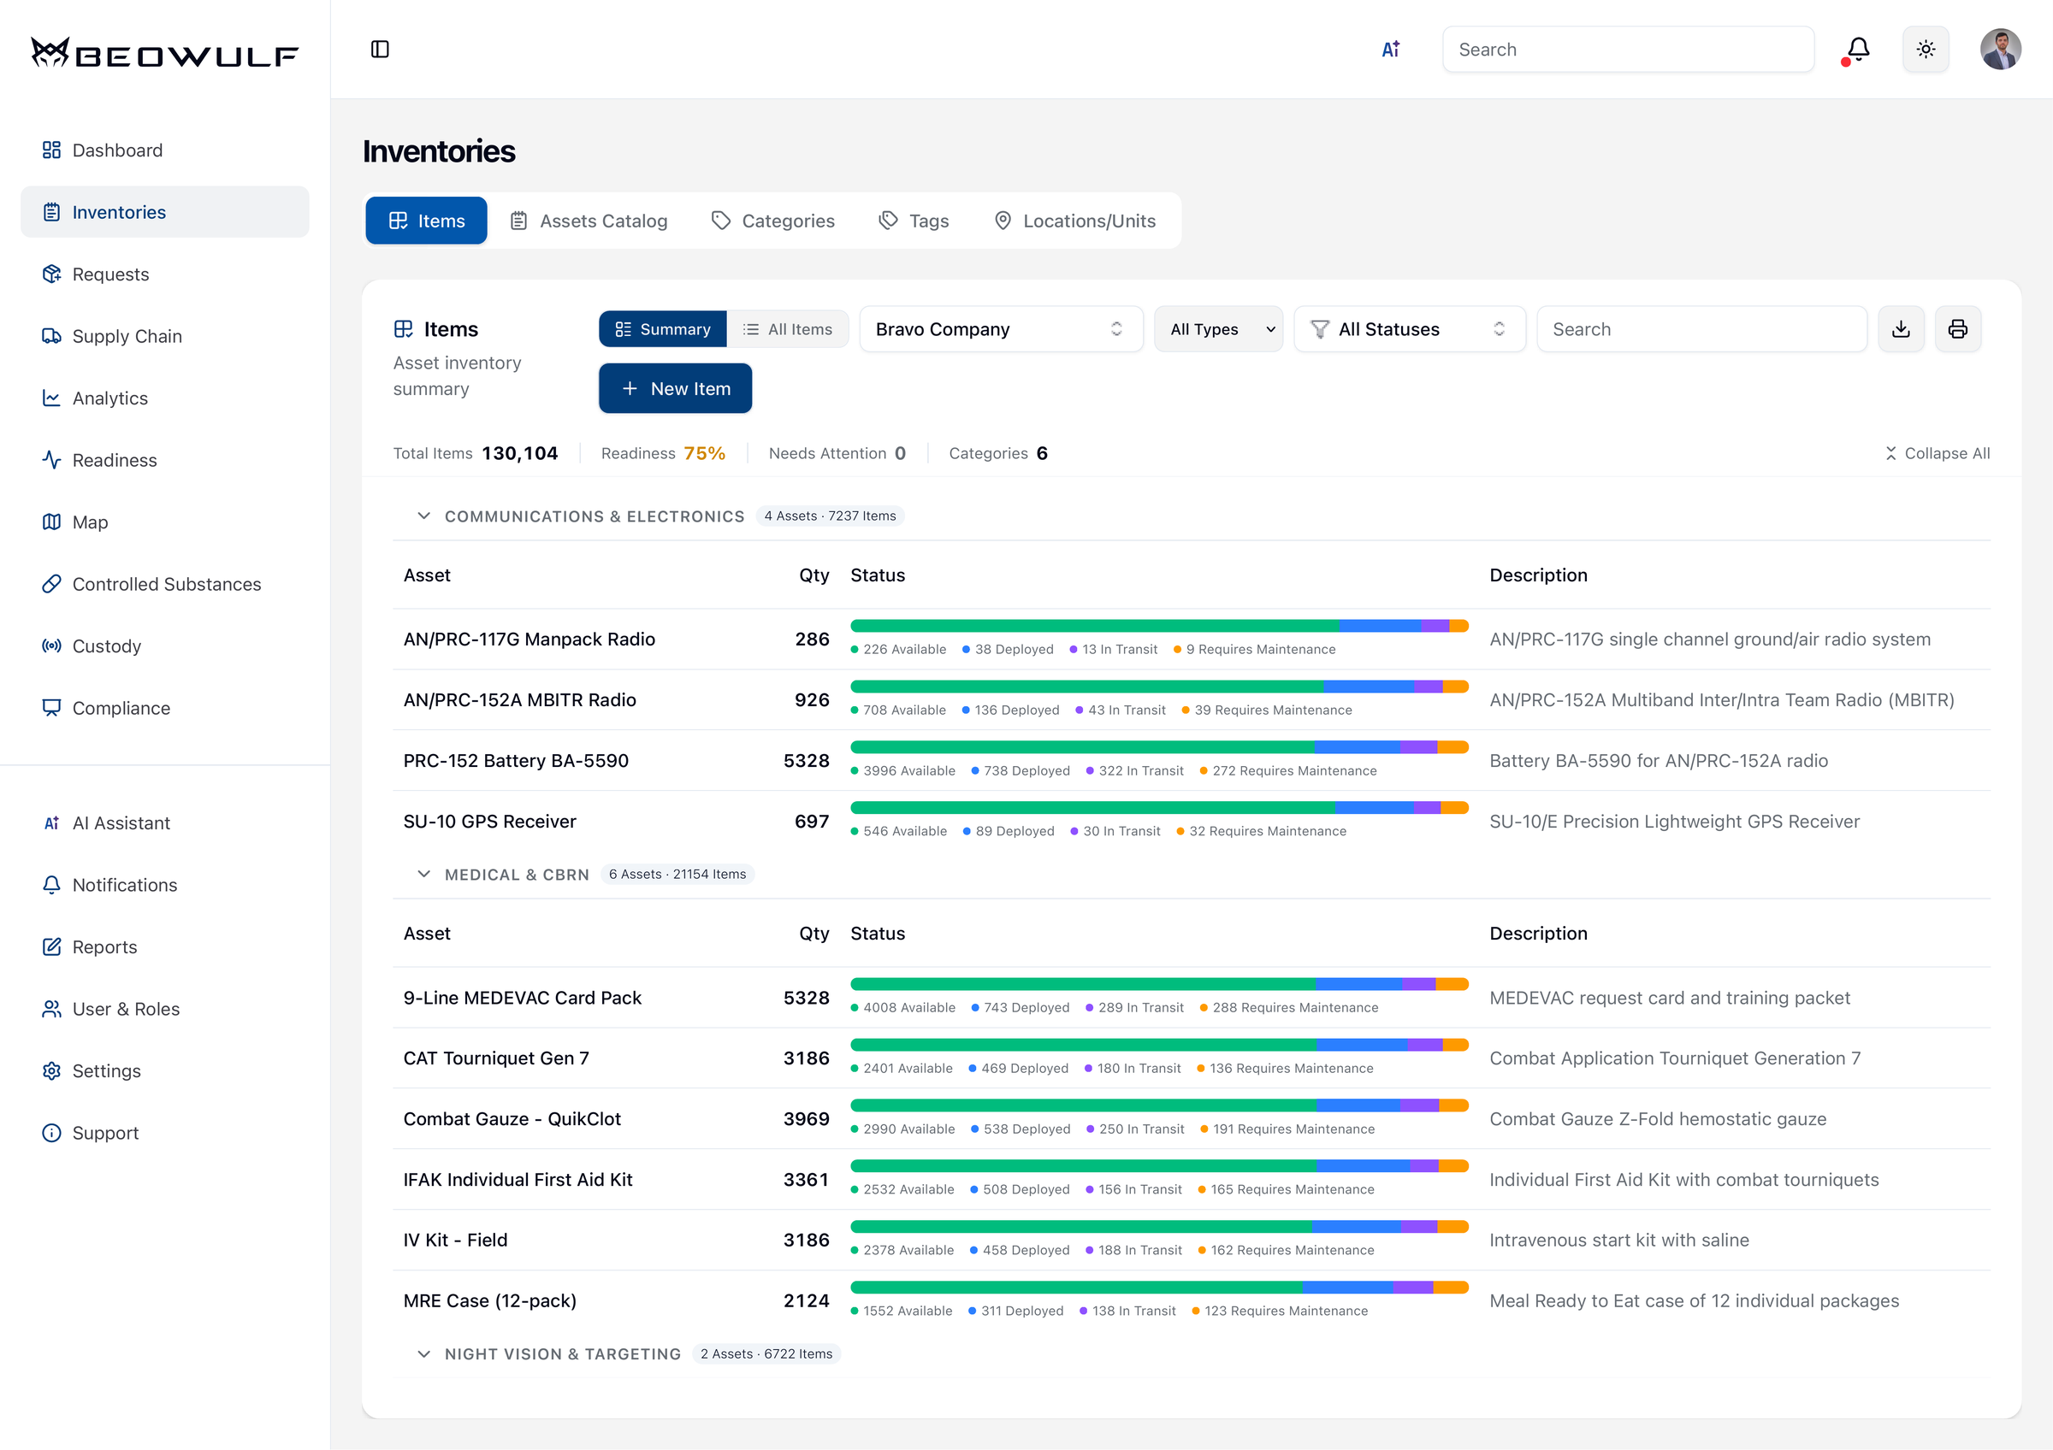Select Controlled Substances in the sidebar
This screenshot has height=1450, width=2053.
[166, 583]
